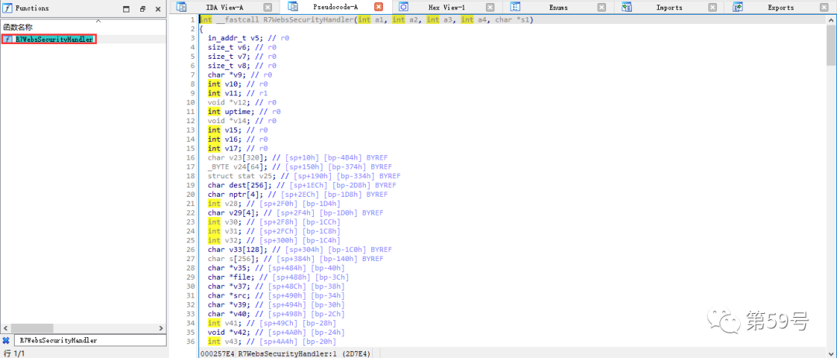Viewport: 837px width, 358px height.
Task: Click the pseudocode scrollbar up arrow
Action: pyautogui.click(x=832, y=19)
